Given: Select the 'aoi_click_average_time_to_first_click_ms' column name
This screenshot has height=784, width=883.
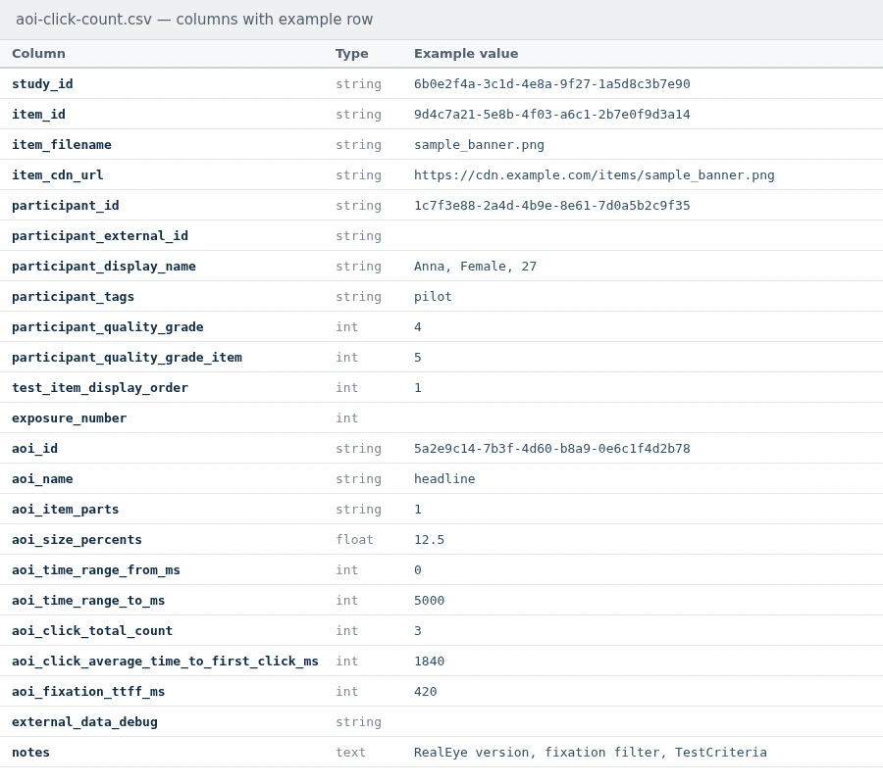Looking at the screenshot, I should click(x=165, y=661).
